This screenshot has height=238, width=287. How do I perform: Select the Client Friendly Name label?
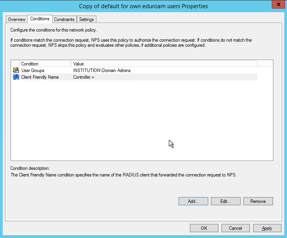tap(40, 77)
